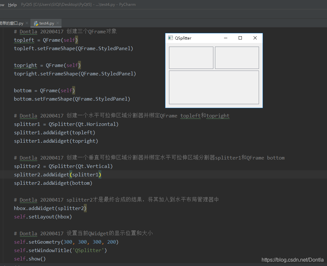This screenshot has width=327, height=266.
Task: Click comment 'splitter2才是最终合成的结果'
Action: pyautogui.click(x=116, y=200)
